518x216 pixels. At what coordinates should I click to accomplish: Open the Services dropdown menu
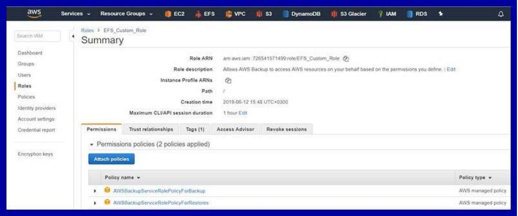click(x=76, y=14)
